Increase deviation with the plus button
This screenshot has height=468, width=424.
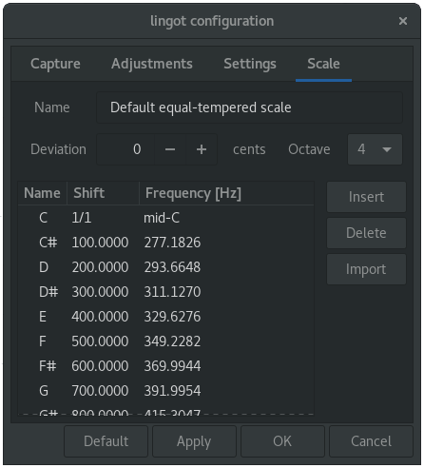202,149
